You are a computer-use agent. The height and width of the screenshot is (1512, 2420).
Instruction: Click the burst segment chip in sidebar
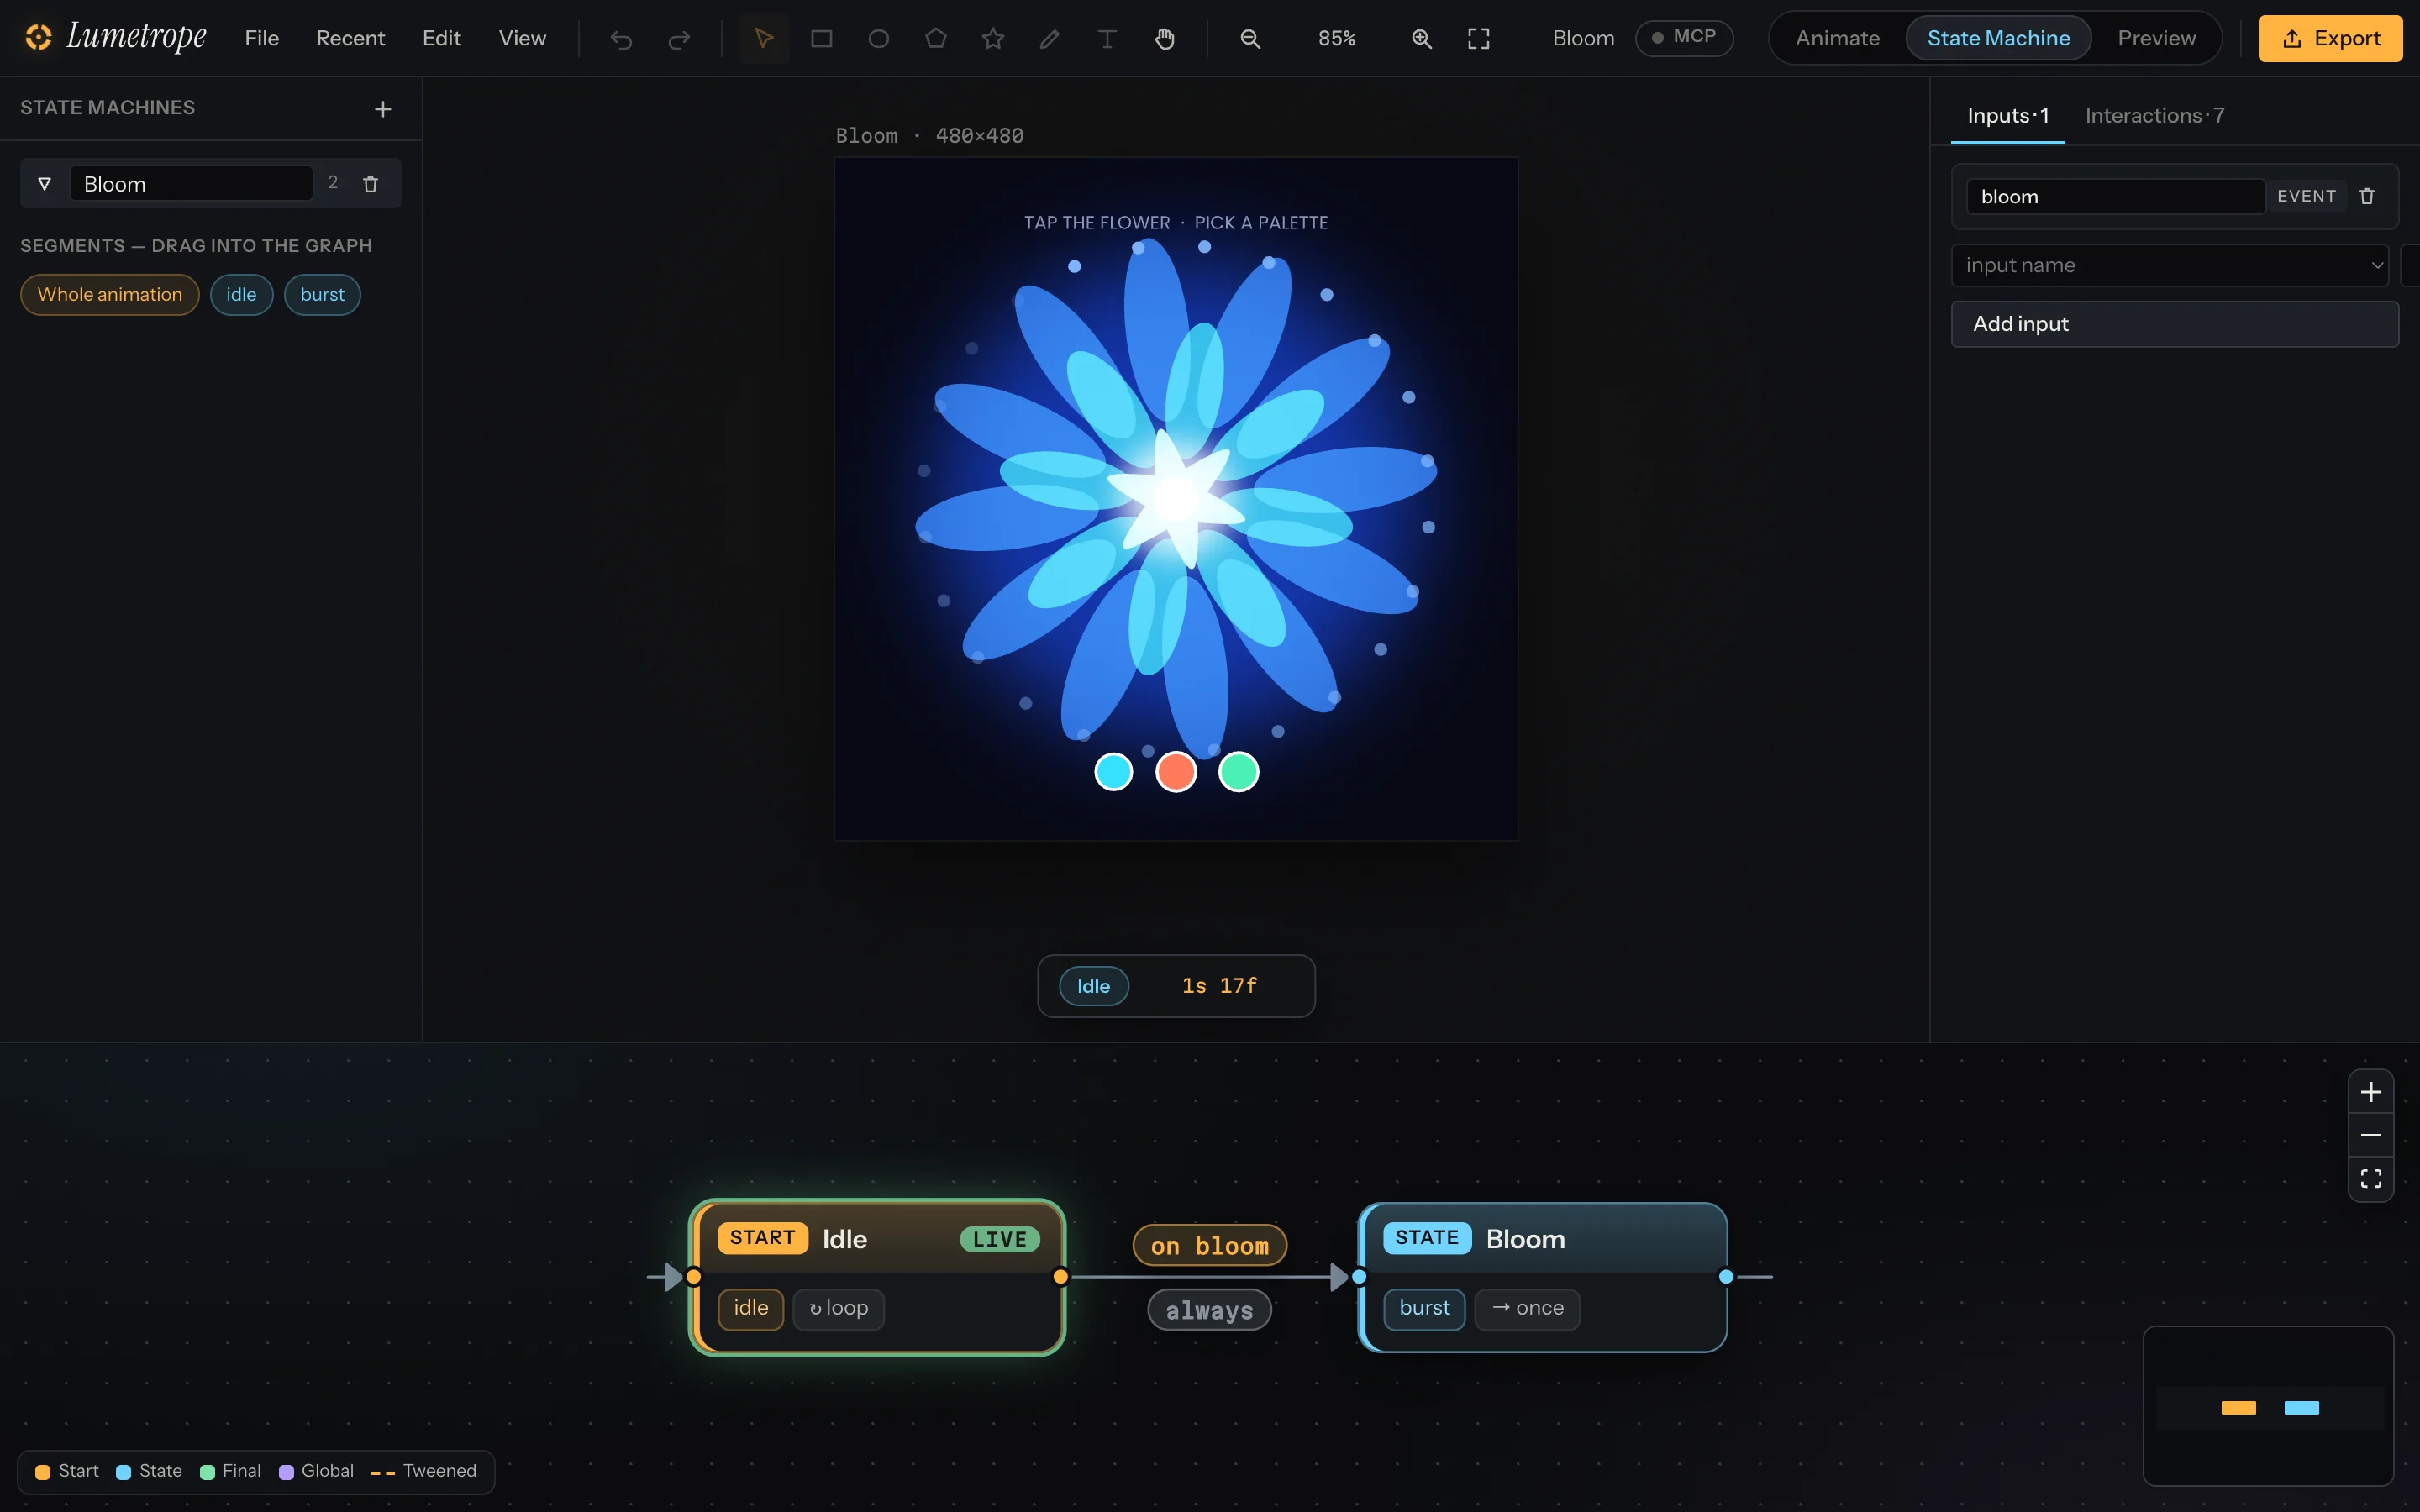322,295
